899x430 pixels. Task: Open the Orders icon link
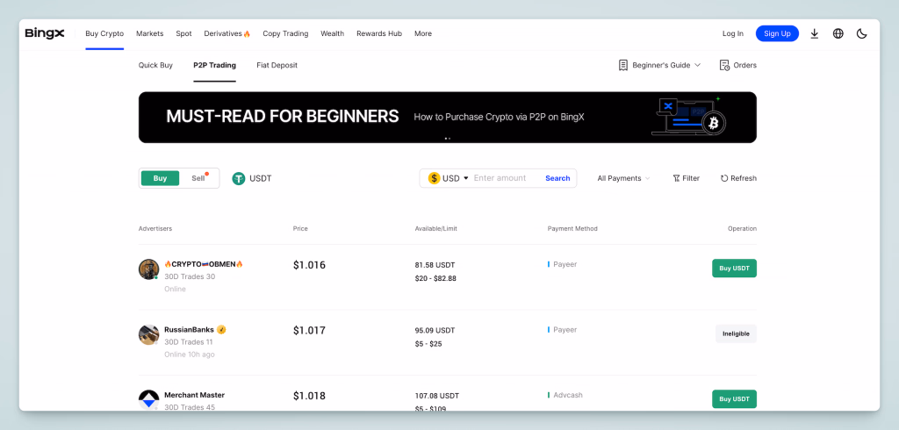pyautogui.click(x=737, y=65)
